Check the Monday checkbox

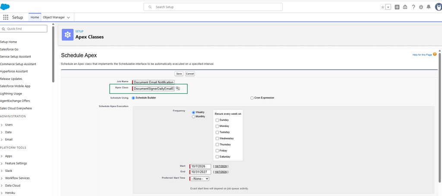pyautogui.click(x=217, y=126)
